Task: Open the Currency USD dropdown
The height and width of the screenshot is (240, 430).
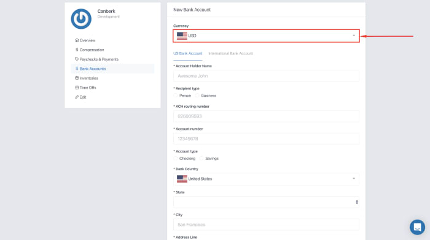Action: pyautogui.click(x=266, y=36)
